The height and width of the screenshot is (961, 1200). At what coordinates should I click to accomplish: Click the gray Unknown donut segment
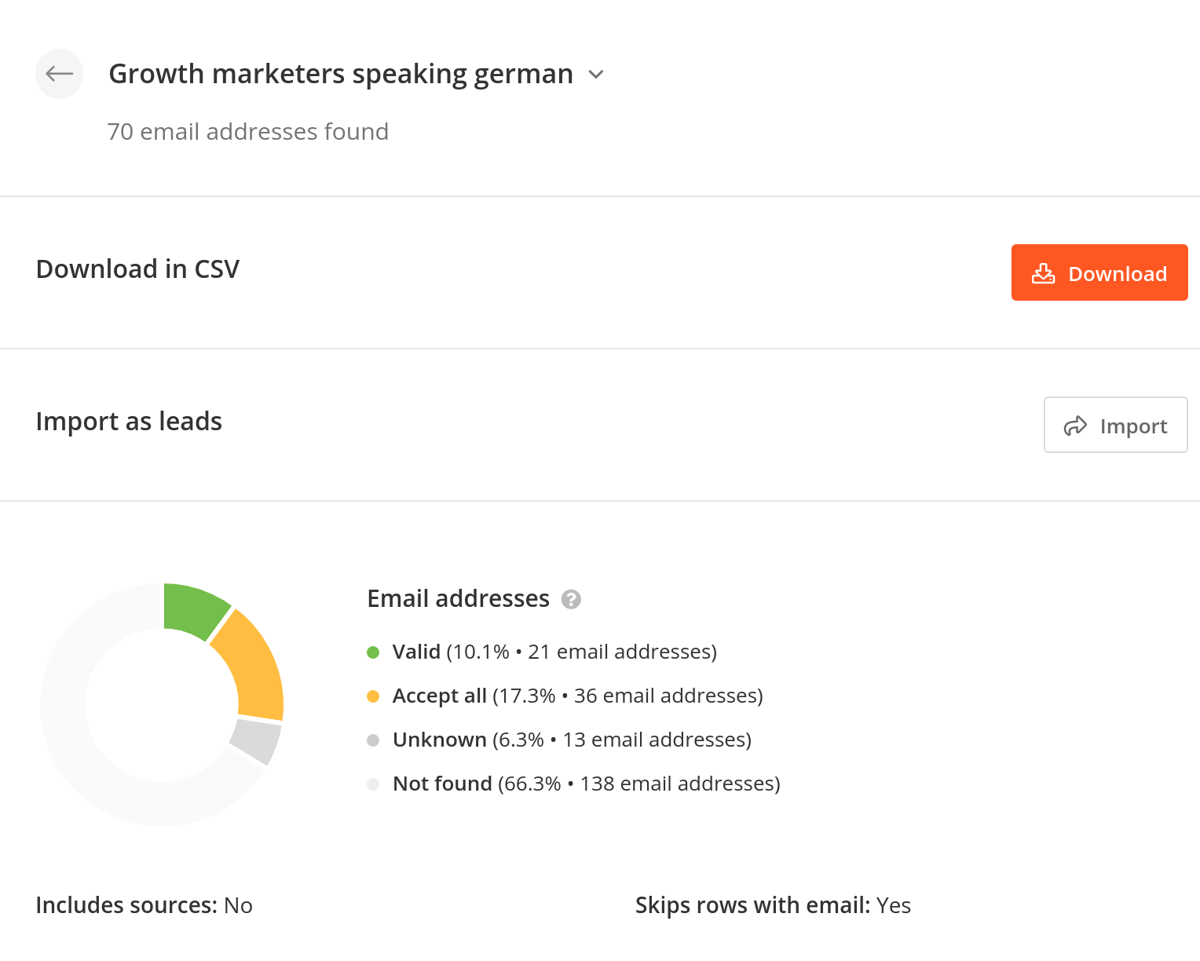click(x=257, y=740)
